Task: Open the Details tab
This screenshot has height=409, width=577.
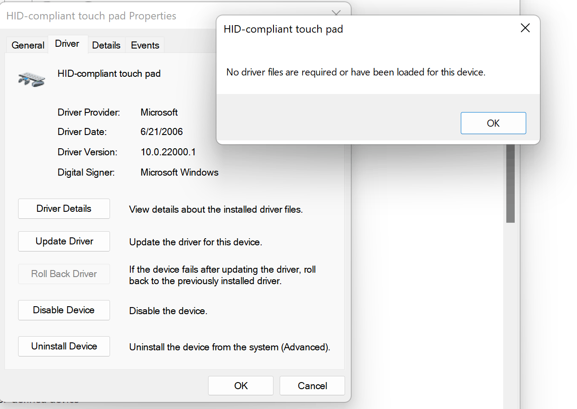Action: tap(106, 45)
